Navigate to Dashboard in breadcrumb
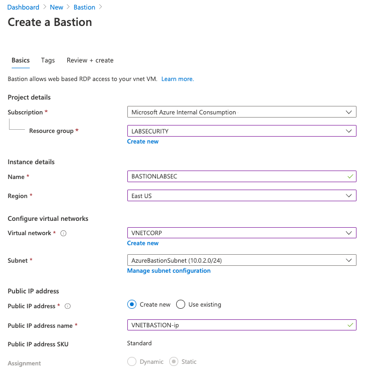Screen dimensions: 365x376 pos(23,7)
